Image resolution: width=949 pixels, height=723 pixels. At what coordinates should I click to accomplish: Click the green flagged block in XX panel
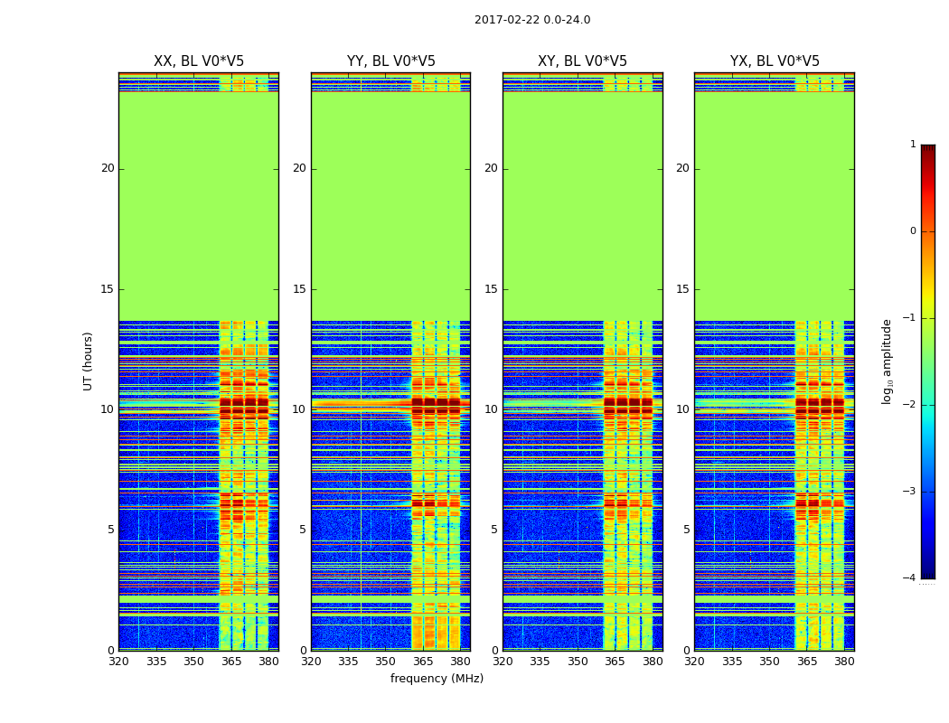coord(198,208)
